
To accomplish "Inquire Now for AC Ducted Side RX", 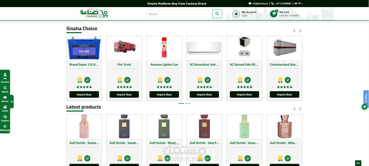I will [x=244, y=94].
